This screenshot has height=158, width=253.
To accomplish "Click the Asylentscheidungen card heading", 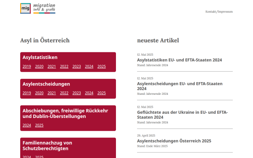I will point(46,84).
